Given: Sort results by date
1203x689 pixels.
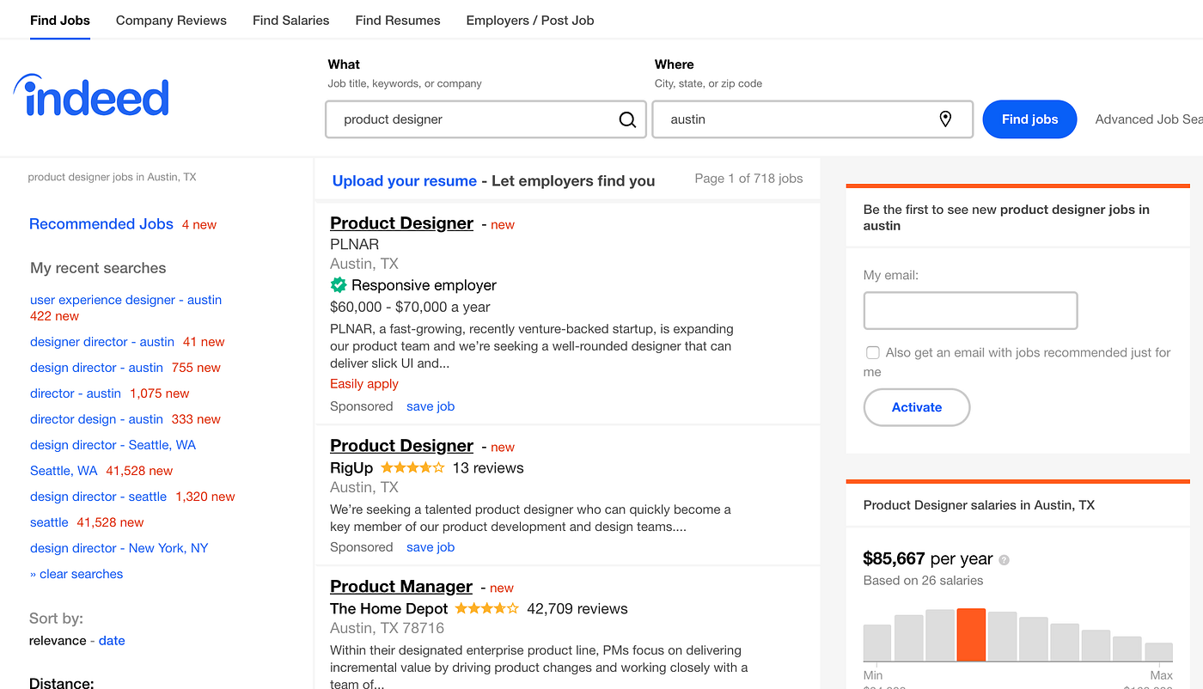Looking at the screenshot, I should (x=112, y=641).
